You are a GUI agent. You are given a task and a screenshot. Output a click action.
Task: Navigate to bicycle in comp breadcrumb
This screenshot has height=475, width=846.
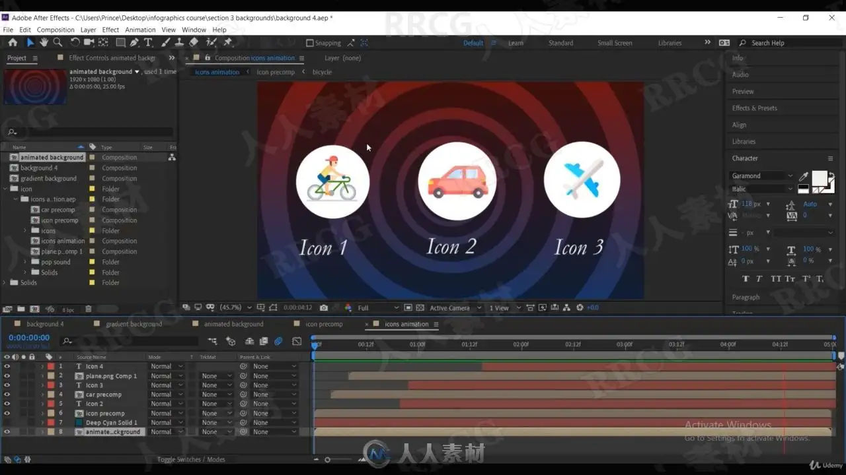pos(322,72)
